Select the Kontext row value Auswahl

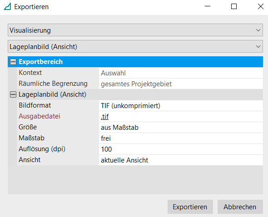tap(181, 73)
